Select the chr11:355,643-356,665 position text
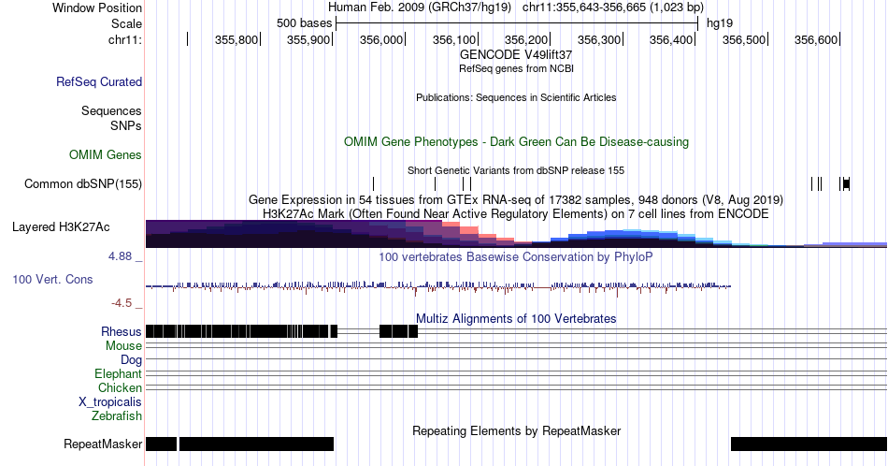888x466 pixels. click(613, 7)
